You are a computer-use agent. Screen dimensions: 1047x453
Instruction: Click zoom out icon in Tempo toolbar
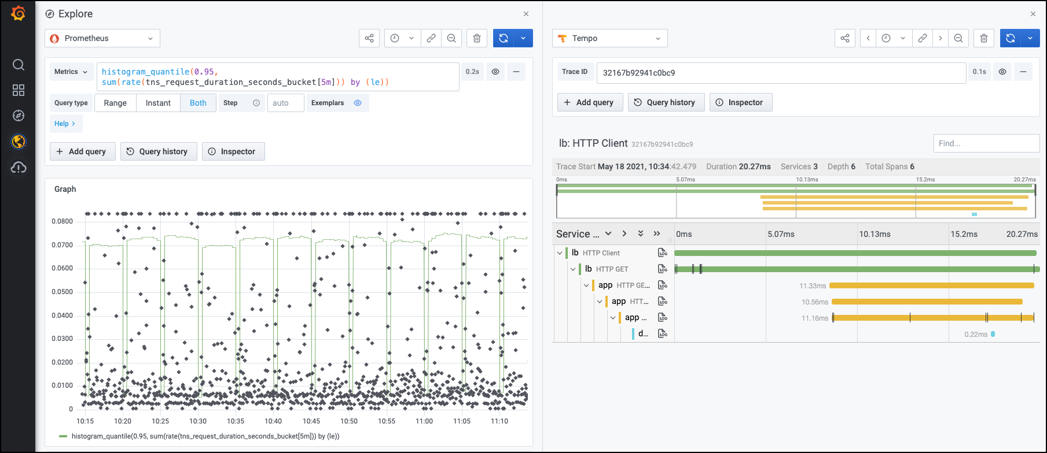click(958, 38)
